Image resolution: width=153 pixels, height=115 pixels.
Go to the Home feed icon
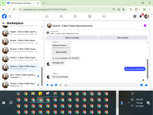point(47,16)
